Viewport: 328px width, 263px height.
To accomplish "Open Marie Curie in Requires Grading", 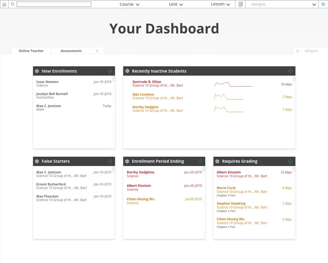I will pos(254,191).
